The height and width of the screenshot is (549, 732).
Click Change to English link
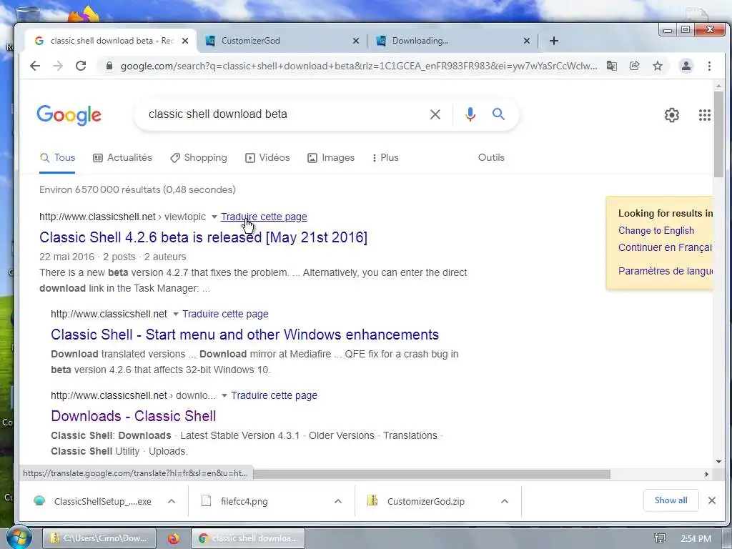pos(656,231)
